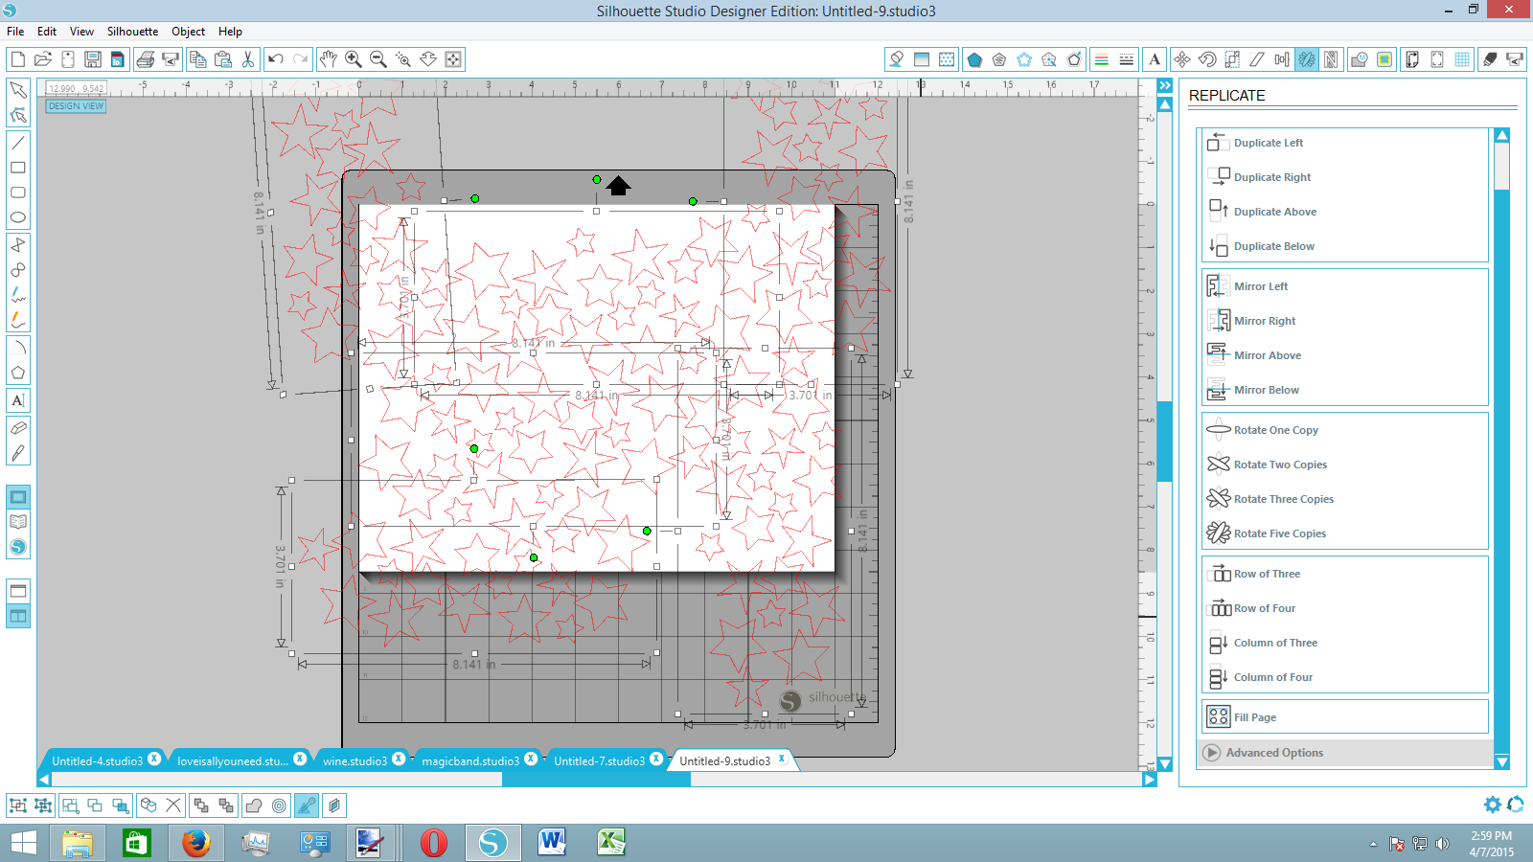
Task: Click the Windows Start button
Action: [x=24, y=843]
